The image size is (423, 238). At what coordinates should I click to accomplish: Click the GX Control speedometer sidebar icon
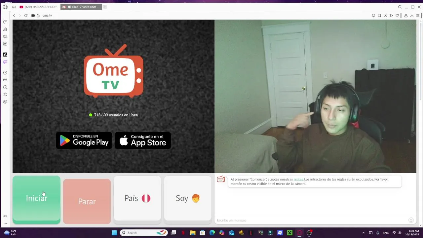(5, 22)
